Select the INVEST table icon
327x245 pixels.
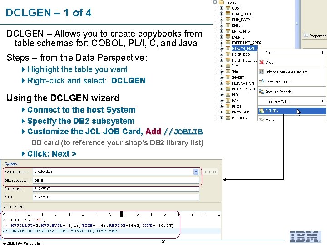click(228, 77)
